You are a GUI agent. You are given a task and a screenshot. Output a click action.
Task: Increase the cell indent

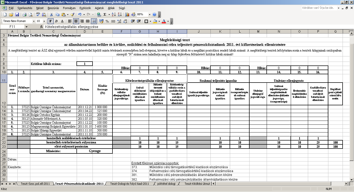138,21
